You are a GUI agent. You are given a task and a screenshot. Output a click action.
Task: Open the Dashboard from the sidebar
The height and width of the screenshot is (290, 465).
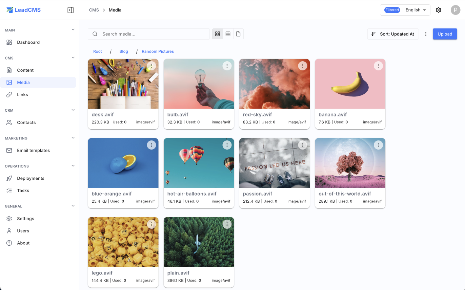click(x=28, y=42)
